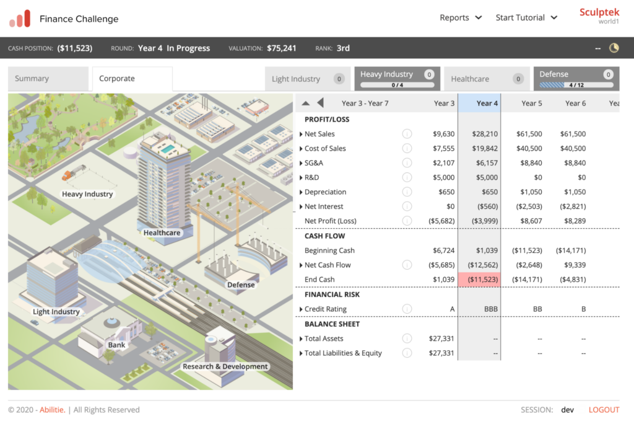Expand the Net Interest row
This screenshot has width=634, height=429.
click(x=301, y=206)
